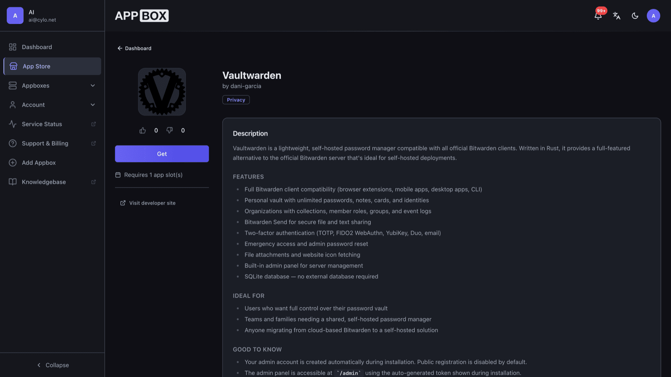Click the Account person icon
The image size is (671, 377).
[13, 105]
